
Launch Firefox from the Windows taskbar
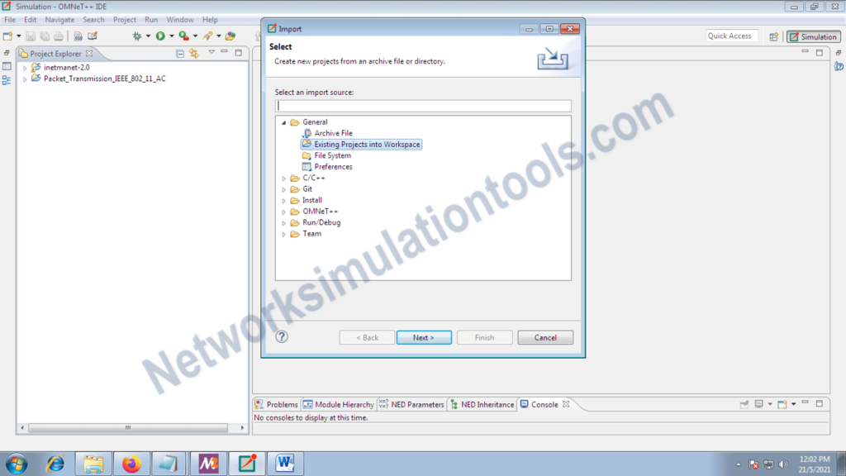[131, 464]
